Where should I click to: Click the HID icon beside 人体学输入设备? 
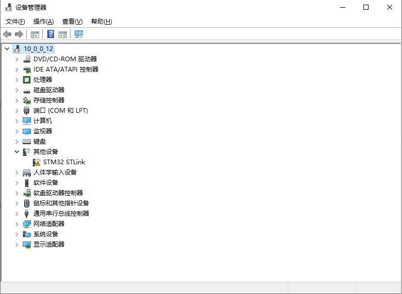point(27,172)
